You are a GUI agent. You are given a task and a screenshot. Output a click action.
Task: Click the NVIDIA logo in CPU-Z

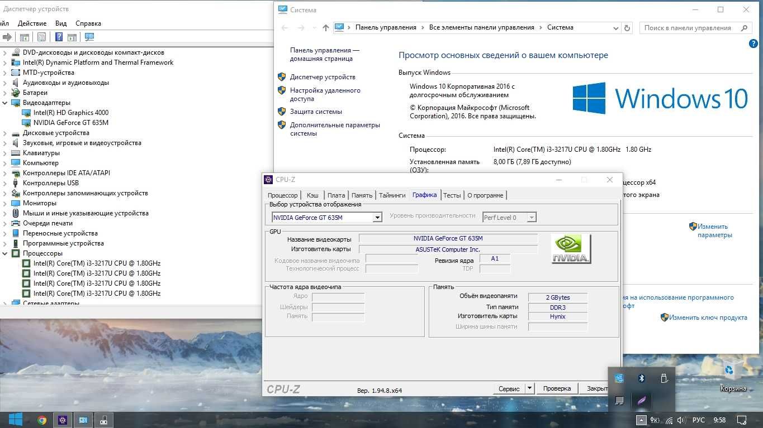coord(571,248)
